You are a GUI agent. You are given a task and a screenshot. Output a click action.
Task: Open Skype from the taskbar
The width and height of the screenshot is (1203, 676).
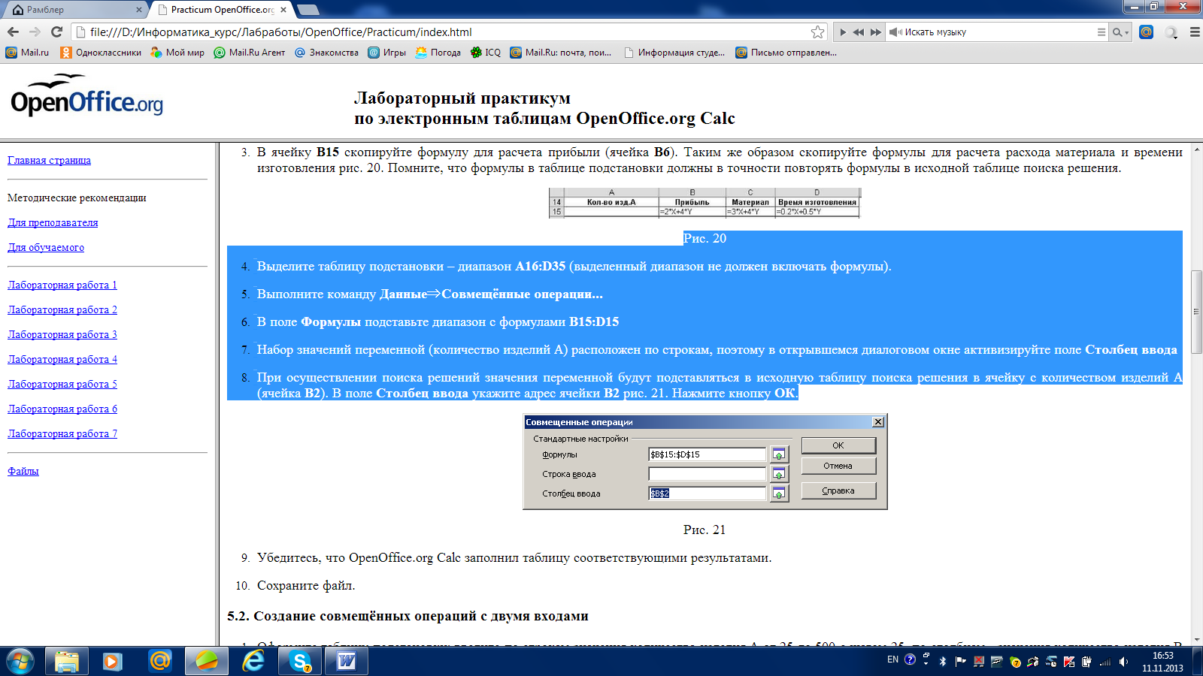click(x=300, y=661)
